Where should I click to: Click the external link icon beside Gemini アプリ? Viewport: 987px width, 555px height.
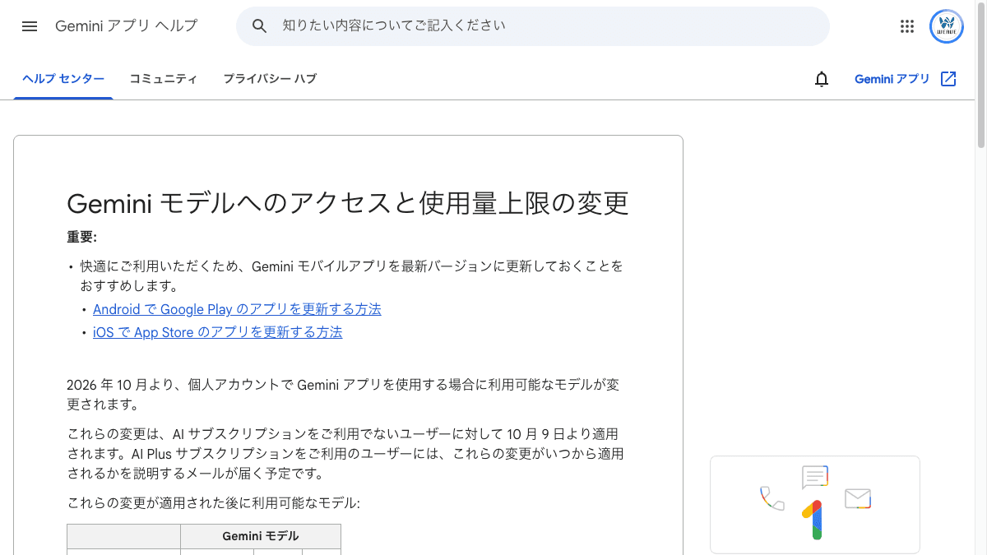point(948,79)
